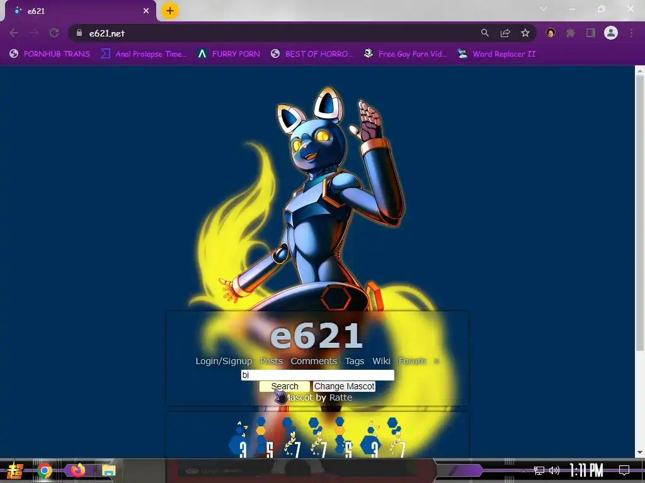Open the Wiki link
645x483 pixels.
[381, 361]
